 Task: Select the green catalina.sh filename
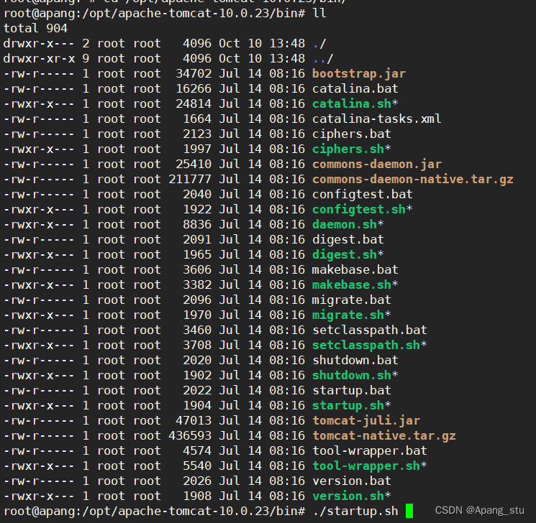pos(352,103)
